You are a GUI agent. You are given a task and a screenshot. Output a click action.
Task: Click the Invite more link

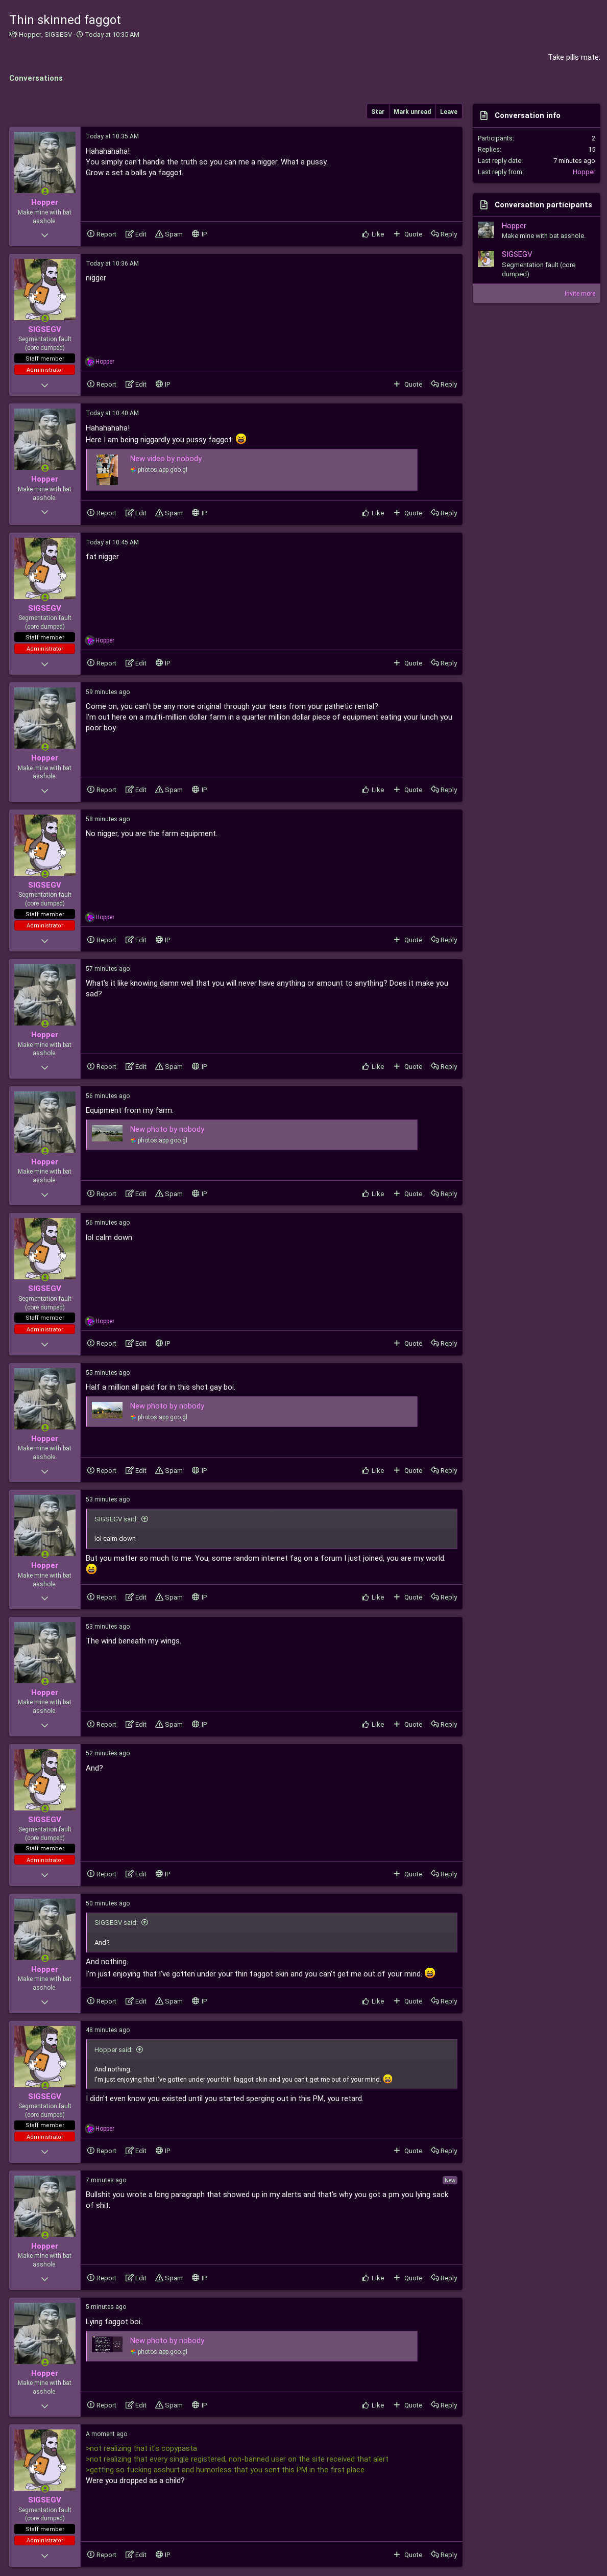(580, 293)
